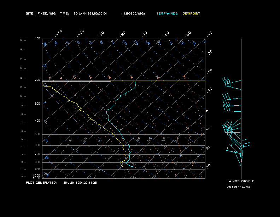Click the 700 pressure level label
This screenshot has height=217, width=280.
pyautogui.click(x=37, y=154)
